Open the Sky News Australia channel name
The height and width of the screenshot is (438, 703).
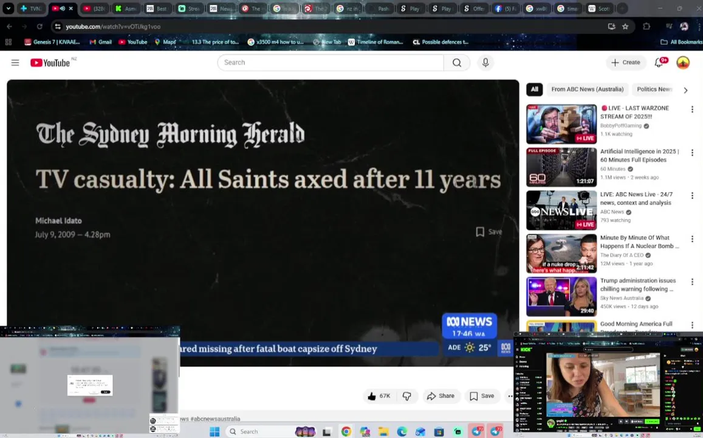(x=622, y=298)
